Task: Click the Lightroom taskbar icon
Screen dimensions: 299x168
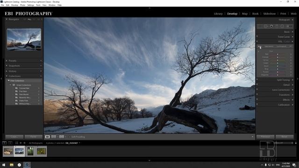Action: [x=27, y=165]
